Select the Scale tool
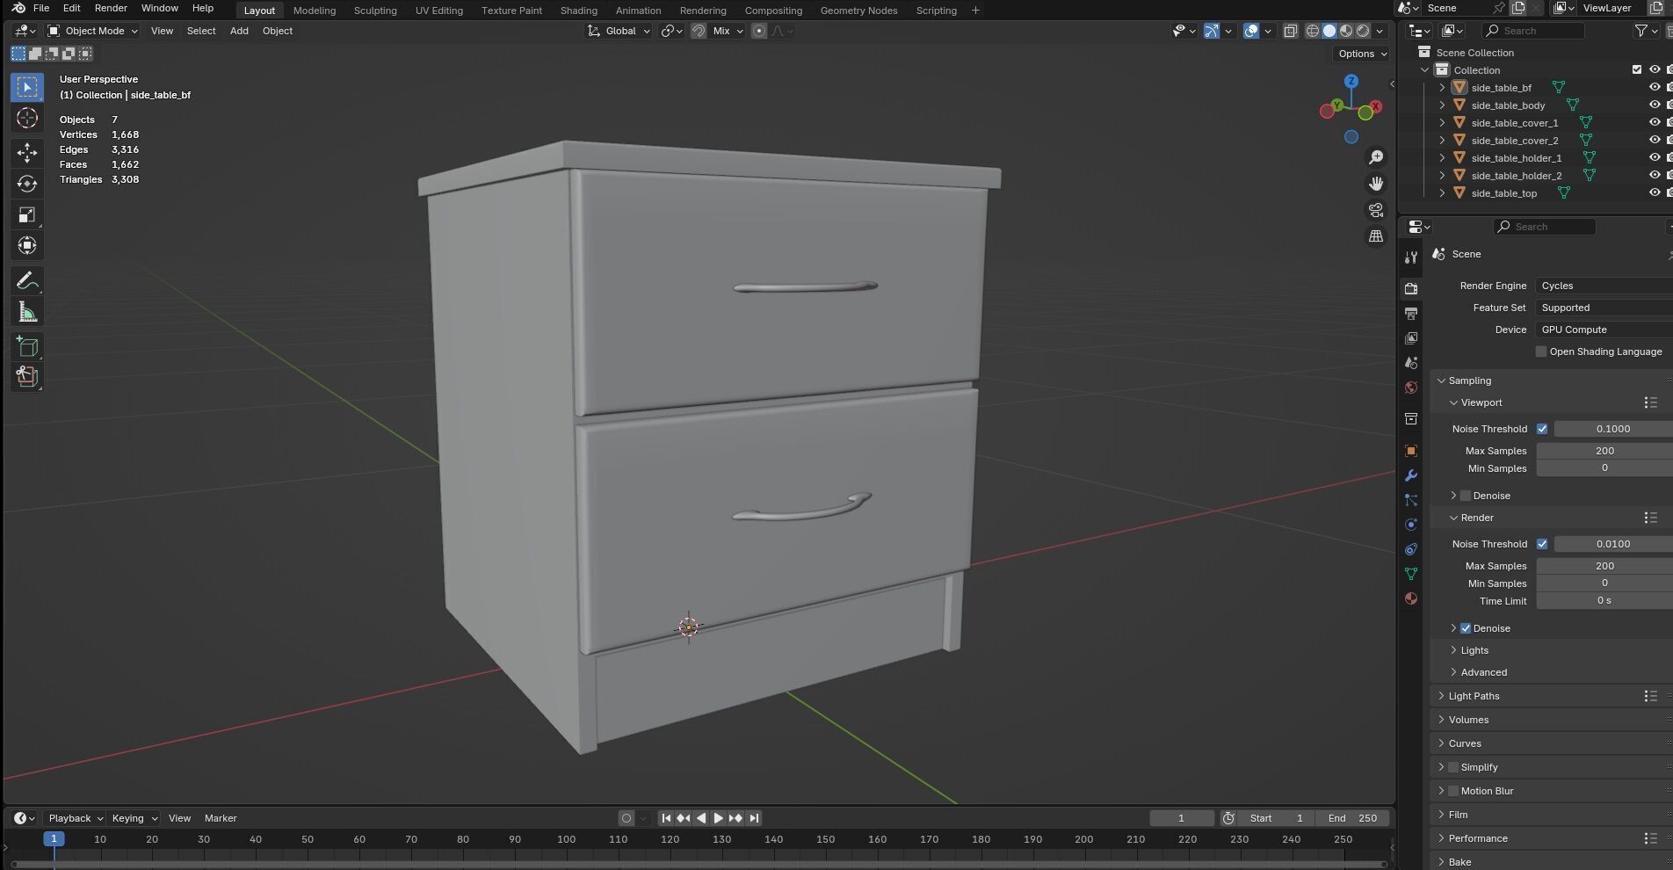 tap(27, 214)
